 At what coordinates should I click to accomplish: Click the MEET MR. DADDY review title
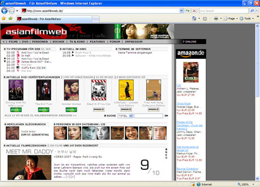click(30, 152)
